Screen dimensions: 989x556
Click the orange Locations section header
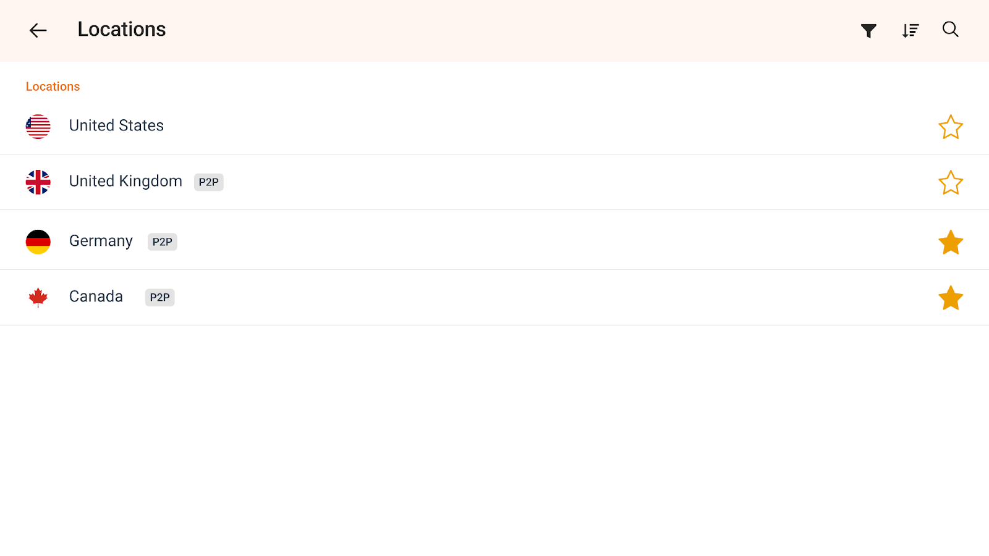(53, 86)
